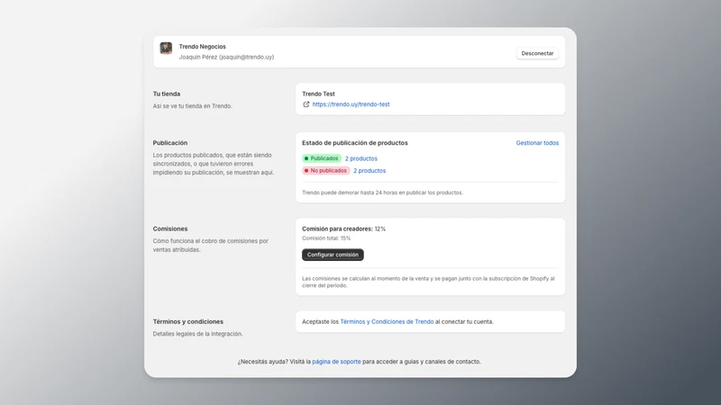Image resolution: width=721 pixels, height=405 pixels.
Task: Open the external link icon beside store URL
Action: (306, 104)
